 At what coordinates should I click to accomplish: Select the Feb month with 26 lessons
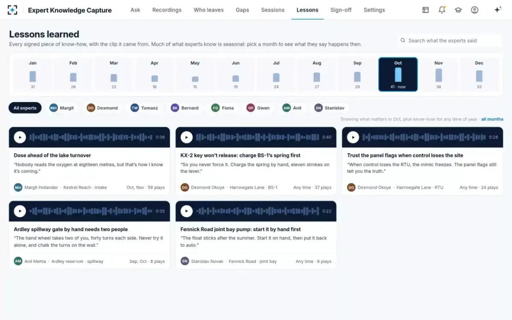pos(73,75)
